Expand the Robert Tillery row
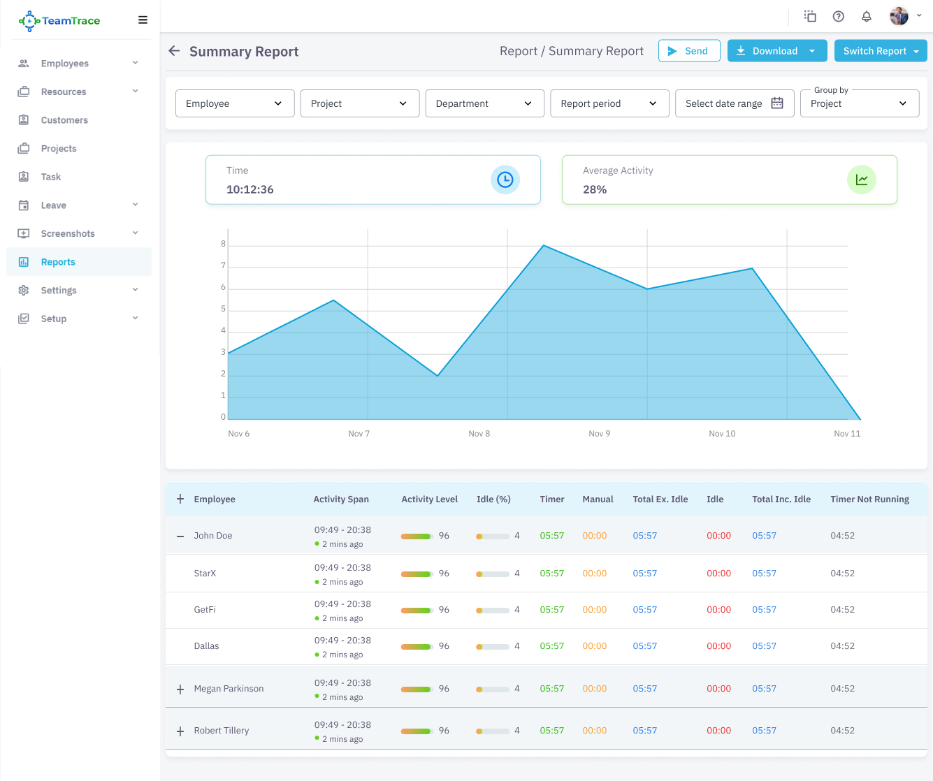 point(180,731)
